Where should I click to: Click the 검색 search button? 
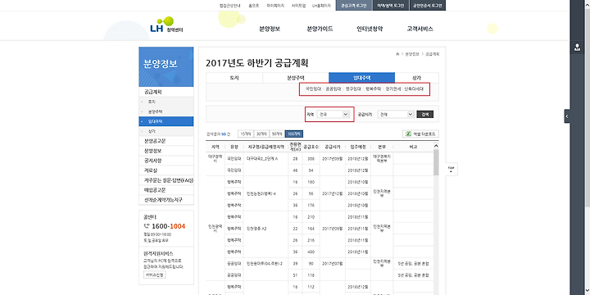coord(424,115)
